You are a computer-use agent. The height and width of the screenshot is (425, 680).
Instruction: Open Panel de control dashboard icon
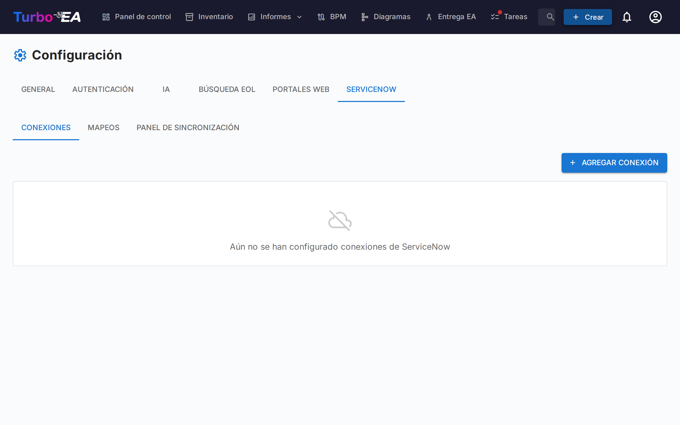pos(106,17)
